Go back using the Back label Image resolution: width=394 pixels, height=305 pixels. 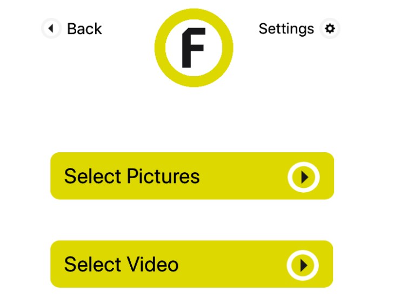tap(84, 29)
